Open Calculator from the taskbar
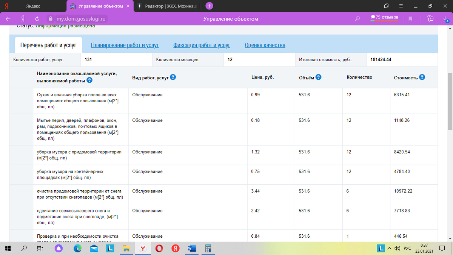Image resolution: width=453 pixels, height=255 pixels. pyautogui.click(x=208, y=248)
